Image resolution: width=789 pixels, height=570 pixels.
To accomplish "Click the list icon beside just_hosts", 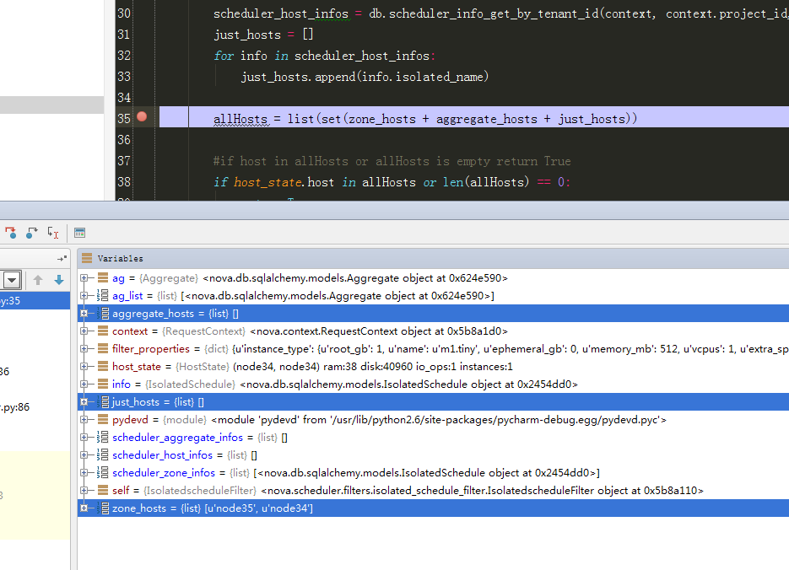I will point(103,401).
